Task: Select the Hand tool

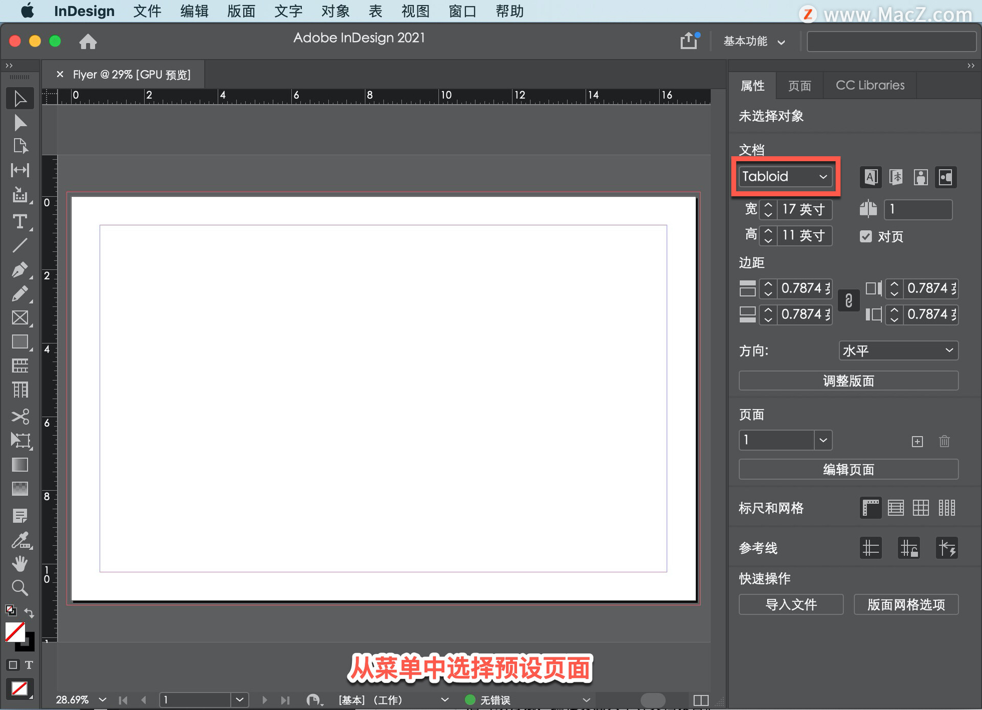Action: tap(19, 564)
